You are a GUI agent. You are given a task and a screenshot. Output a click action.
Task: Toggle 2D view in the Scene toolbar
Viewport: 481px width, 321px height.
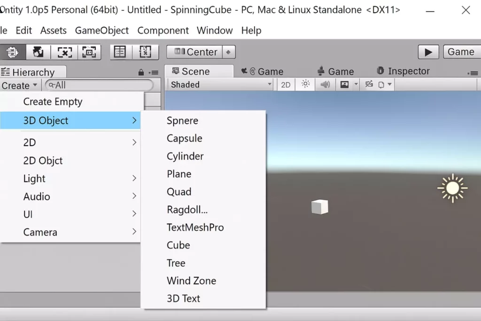click(x=286, y=85)
